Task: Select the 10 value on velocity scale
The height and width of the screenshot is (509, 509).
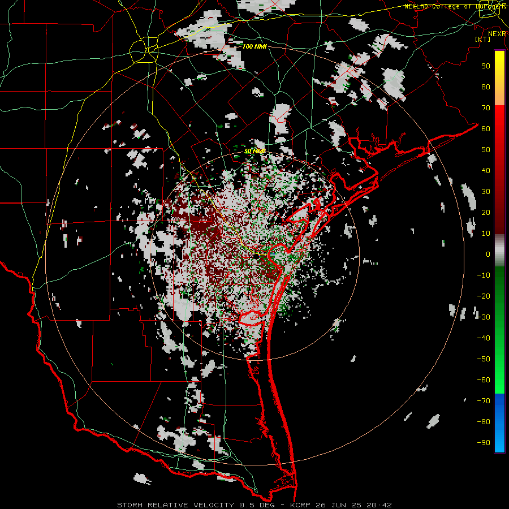Action: tap(486, 234)
